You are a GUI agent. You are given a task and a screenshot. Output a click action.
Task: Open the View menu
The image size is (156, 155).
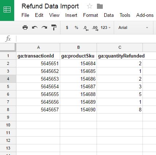click(54, 15)
